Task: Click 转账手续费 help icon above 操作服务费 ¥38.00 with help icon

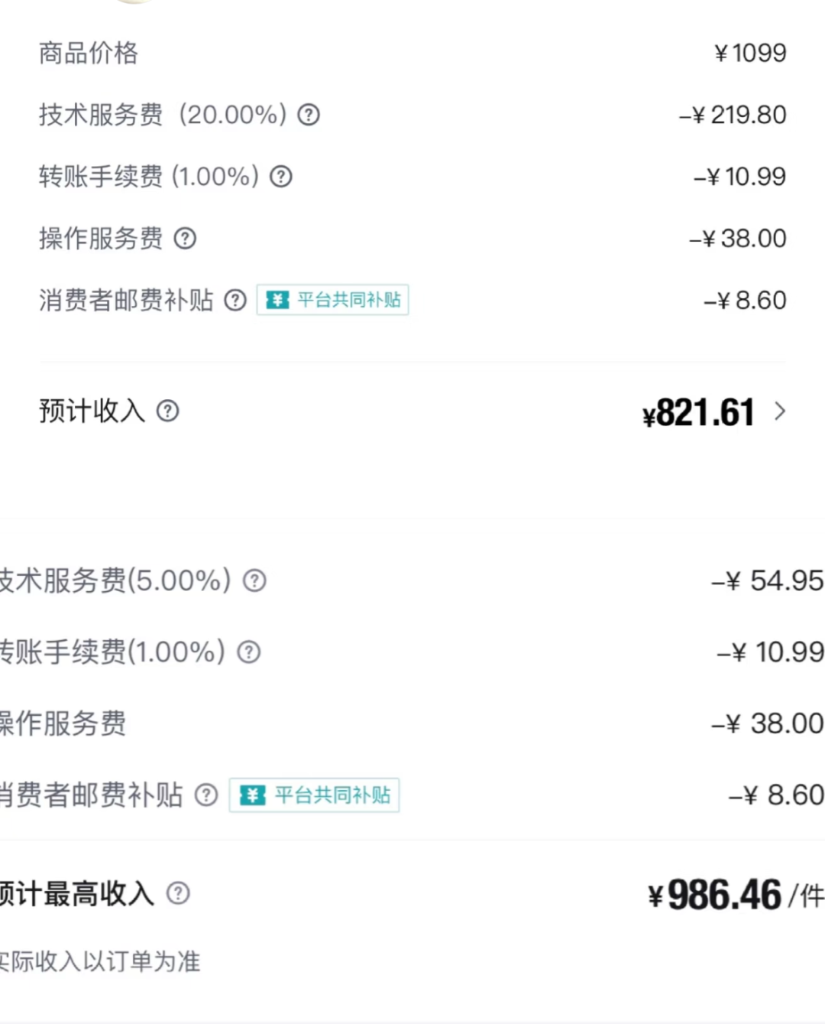Action: coord(281,177)
